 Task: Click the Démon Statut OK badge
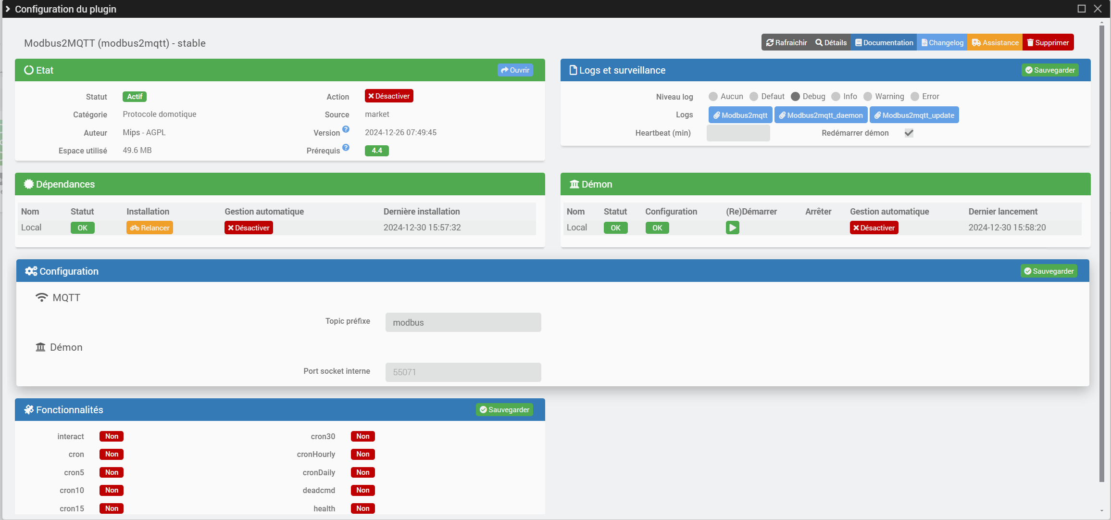[x=616, y=228]
